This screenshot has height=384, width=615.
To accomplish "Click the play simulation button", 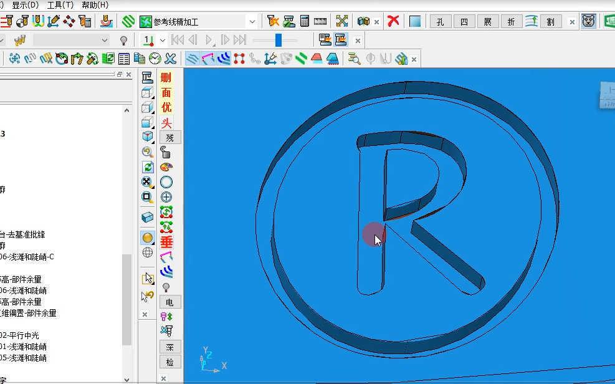I will tap(209, 40).
